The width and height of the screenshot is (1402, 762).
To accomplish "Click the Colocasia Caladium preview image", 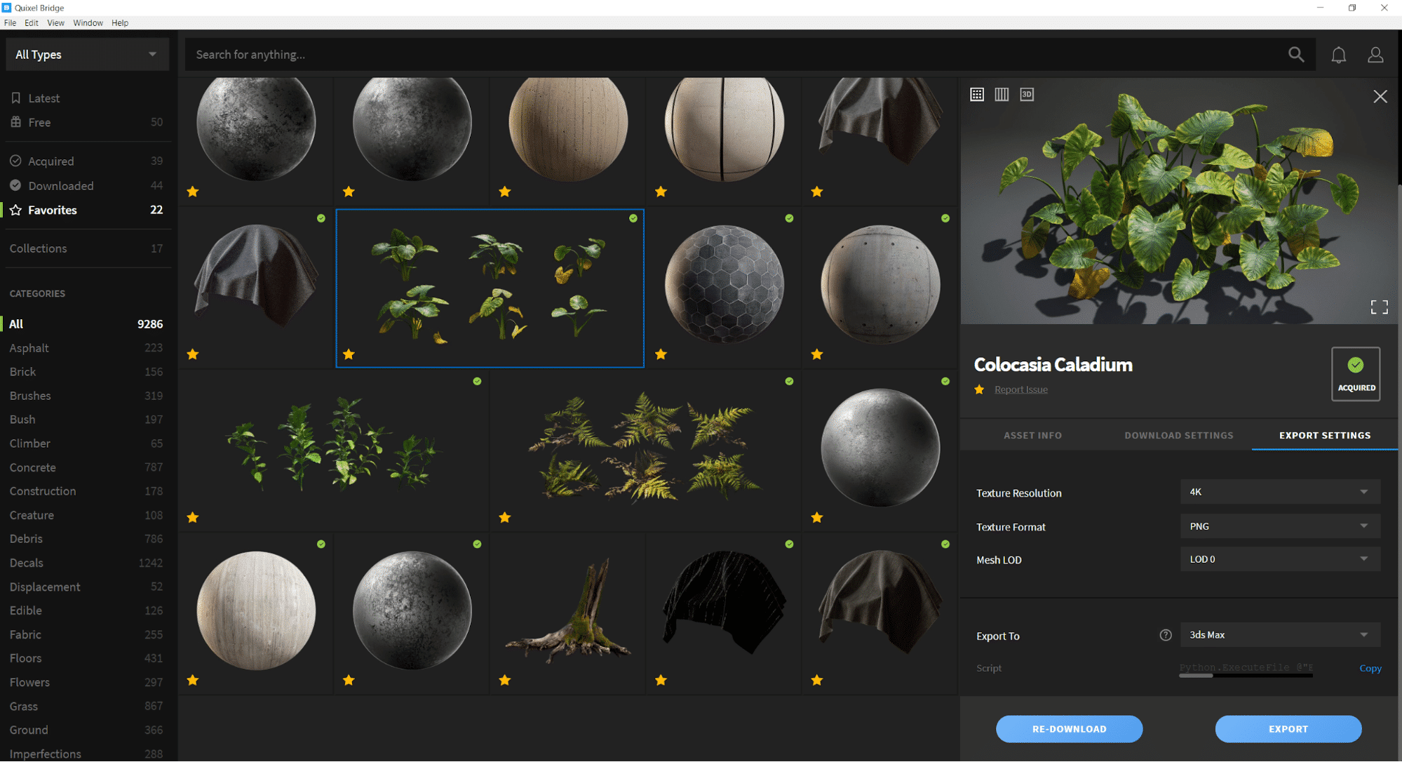I will tap(1179, 201).
